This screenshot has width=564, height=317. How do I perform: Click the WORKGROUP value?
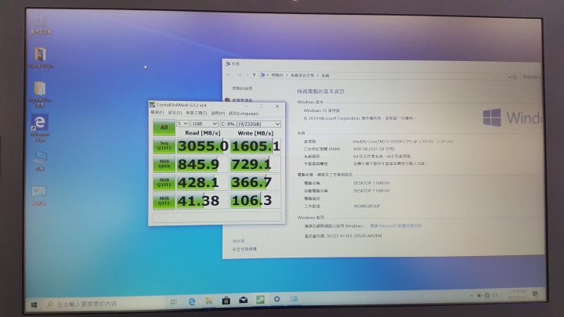click(x=367, y=206)
